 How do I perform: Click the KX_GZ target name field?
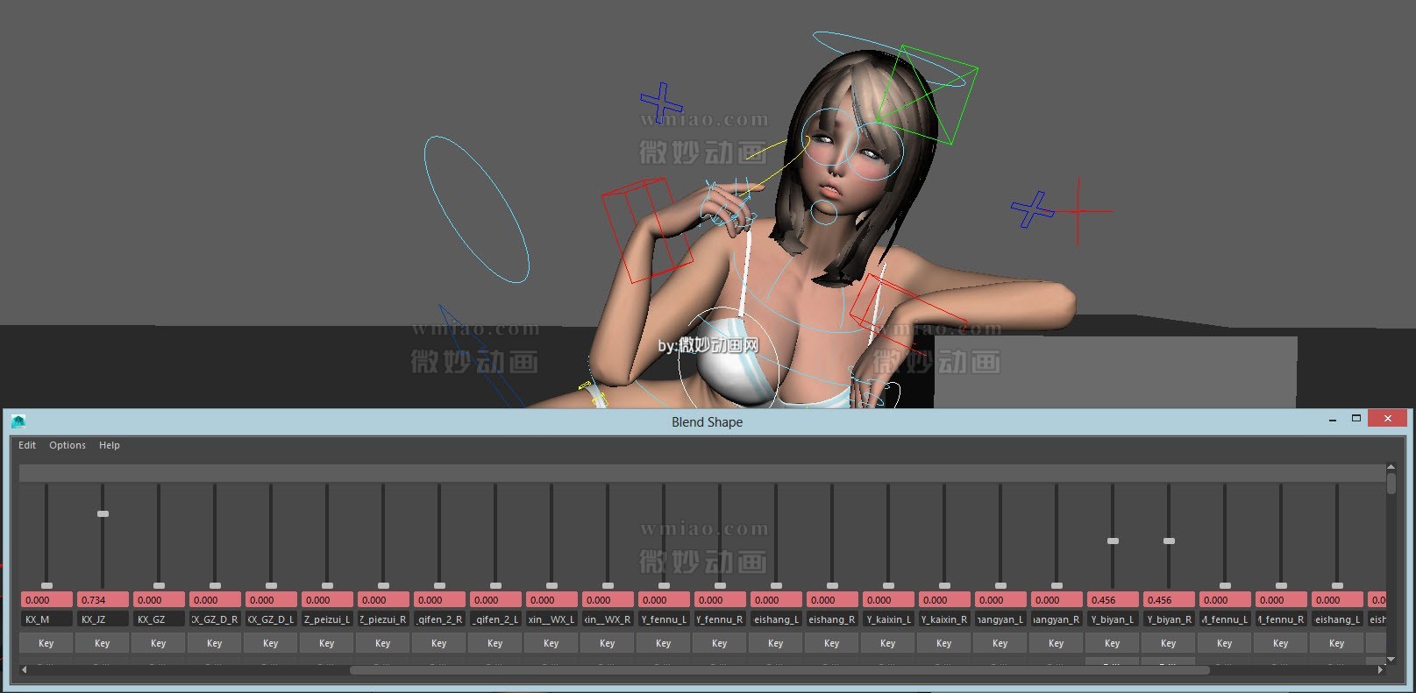(159, 619)
